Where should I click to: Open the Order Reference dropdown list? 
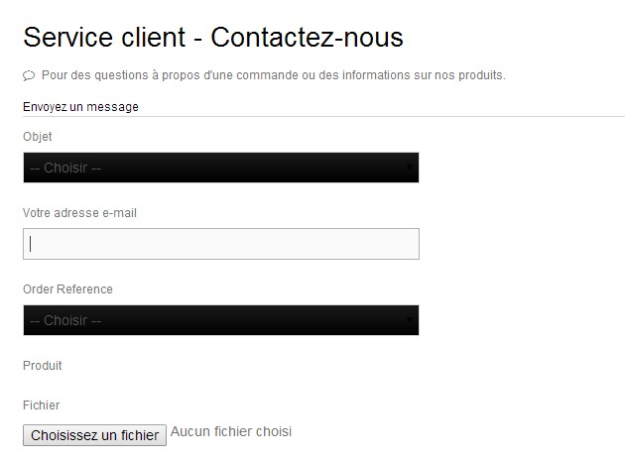click(x=221, y=320)
